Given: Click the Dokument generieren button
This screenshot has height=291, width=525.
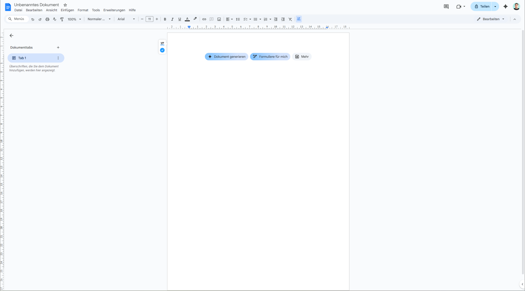Looking at the screenshot, I should tap(226, 57).
